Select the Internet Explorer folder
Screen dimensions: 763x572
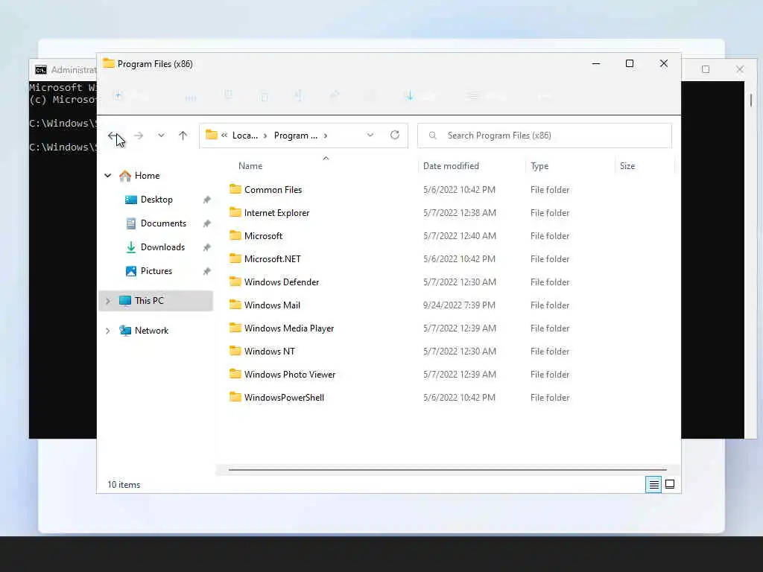tap(276, 212)
